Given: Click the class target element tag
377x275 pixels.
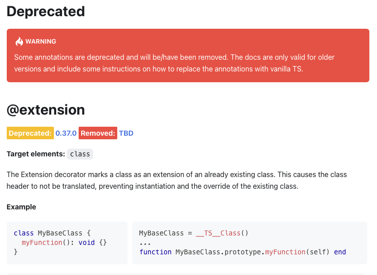Looking at the screenshot, I should pyautogui.click(x=80, y=154).
